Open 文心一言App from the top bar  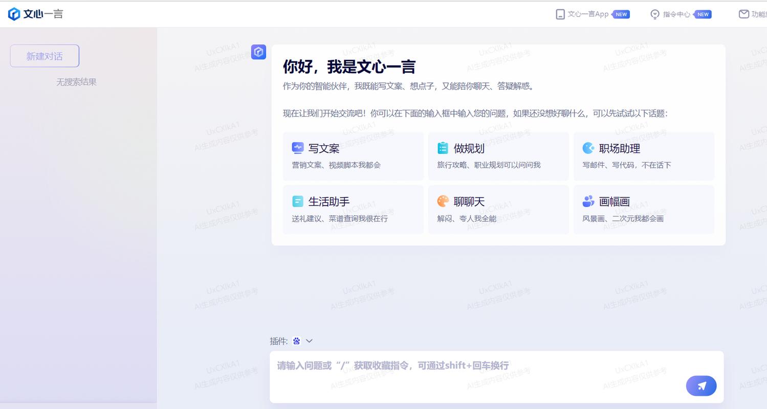pyautogui.click(x=588, y=14)
